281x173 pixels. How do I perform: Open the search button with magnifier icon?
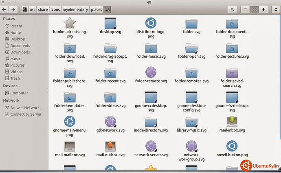click(x=233, y=9)
